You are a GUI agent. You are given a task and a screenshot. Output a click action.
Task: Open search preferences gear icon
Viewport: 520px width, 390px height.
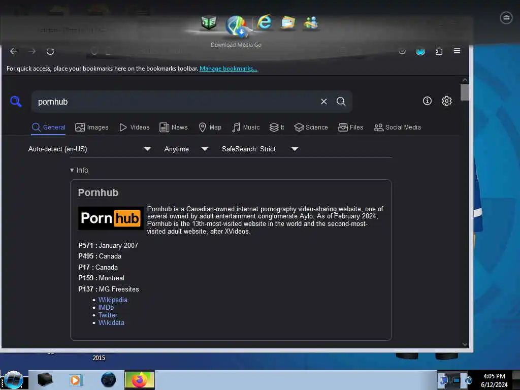[447, 101]
